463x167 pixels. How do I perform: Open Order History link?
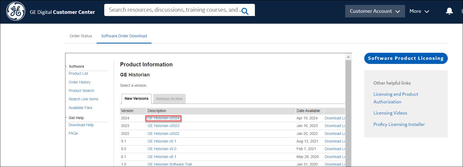pyautogui.click(x=79, y=82)
